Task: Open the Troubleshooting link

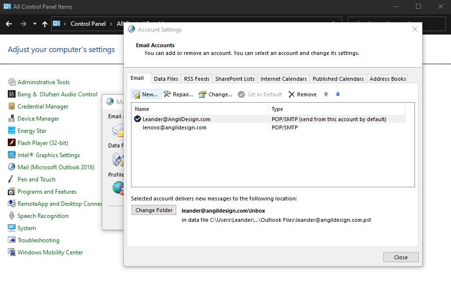Action: pyautogui.click(x=38, y=240)
